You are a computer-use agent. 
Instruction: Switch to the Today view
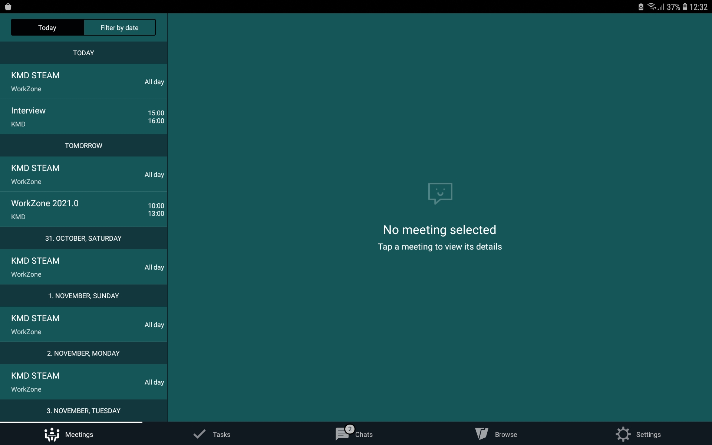[x=47, y=28]
